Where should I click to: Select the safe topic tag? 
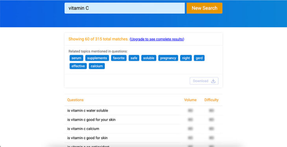point(134,58)
